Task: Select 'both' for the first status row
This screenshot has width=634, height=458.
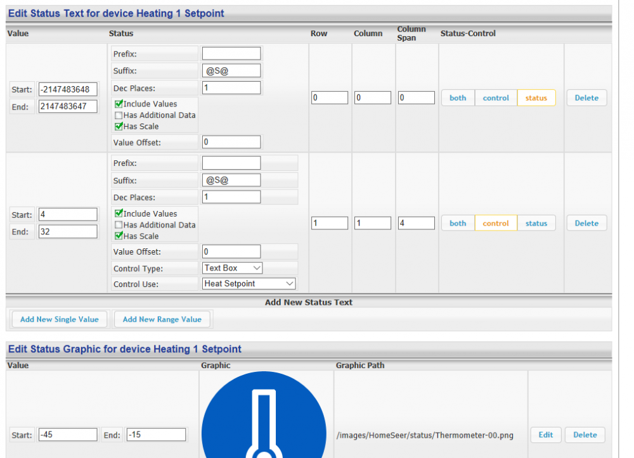Action: [458, 98]
